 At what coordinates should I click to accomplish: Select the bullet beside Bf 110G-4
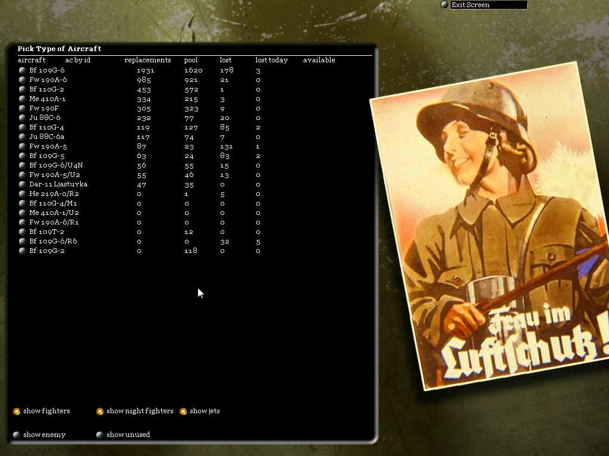[22, 127]
